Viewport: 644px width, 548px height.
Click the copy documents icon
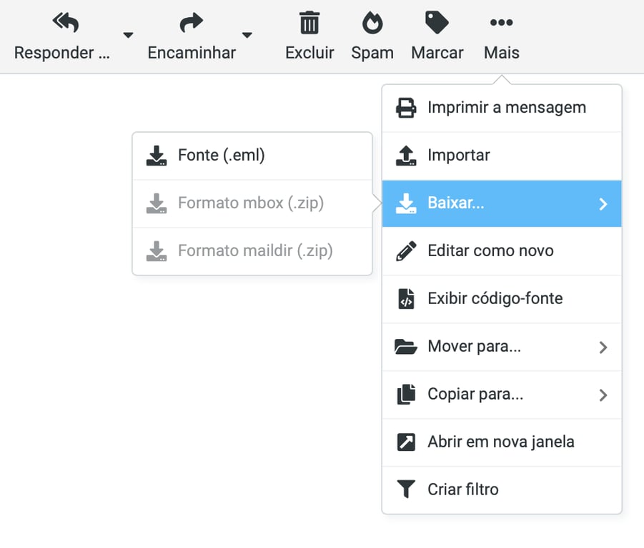click(406, 395)
